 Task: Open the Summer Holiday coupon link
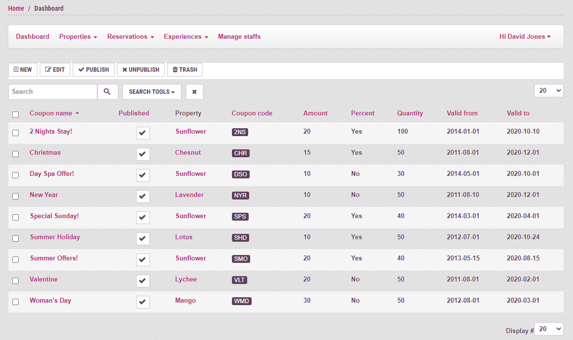[x=55, y=237]
